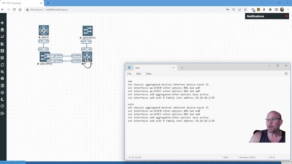This screenshot has height=164, width=292.
Task: Open the Lab details columns sidebar icon
Action: (2, 86)
